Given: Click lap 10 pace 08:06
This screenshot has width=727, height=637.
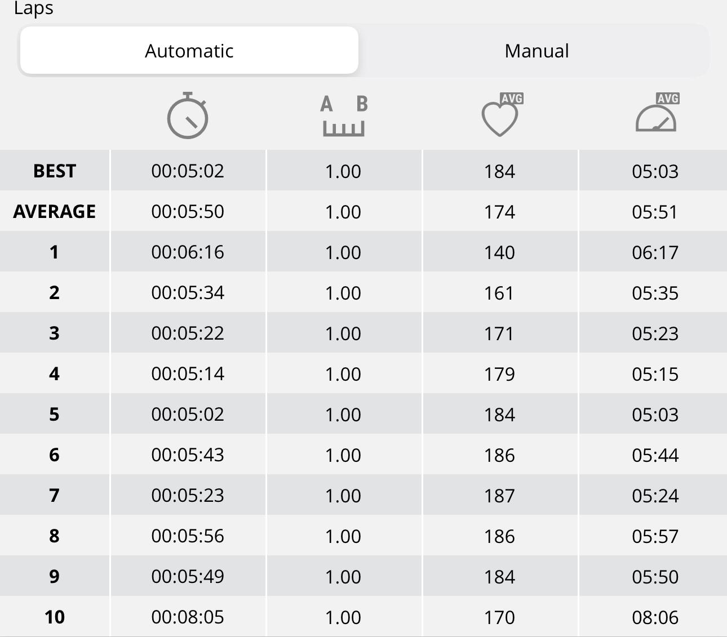Looking at the screenshot, I should [655, 617].
